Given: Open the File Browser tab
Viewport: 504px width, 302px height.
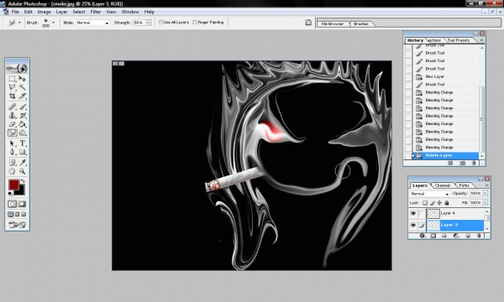Looking at the screenshot, I should [x=333, y=23].
